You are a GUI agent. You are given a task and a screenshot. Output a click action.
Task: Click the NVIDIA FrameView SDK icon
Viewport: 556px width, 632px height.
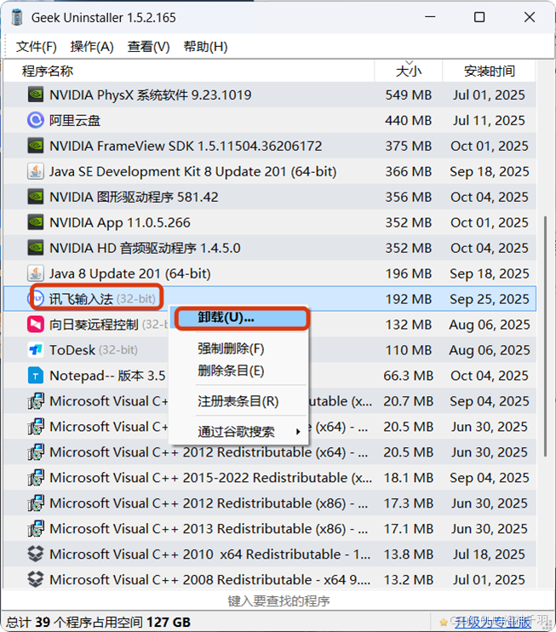pyautogui.click(x=36, y=146)
